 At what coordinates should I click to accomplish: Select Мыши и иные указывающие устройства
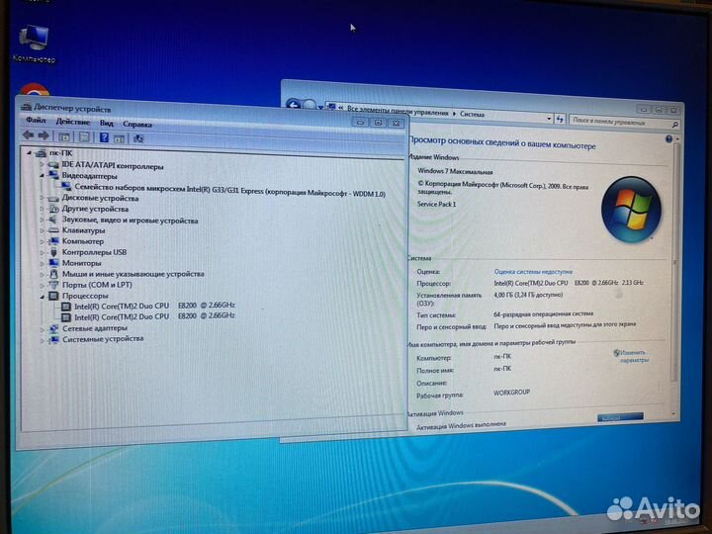133,274
